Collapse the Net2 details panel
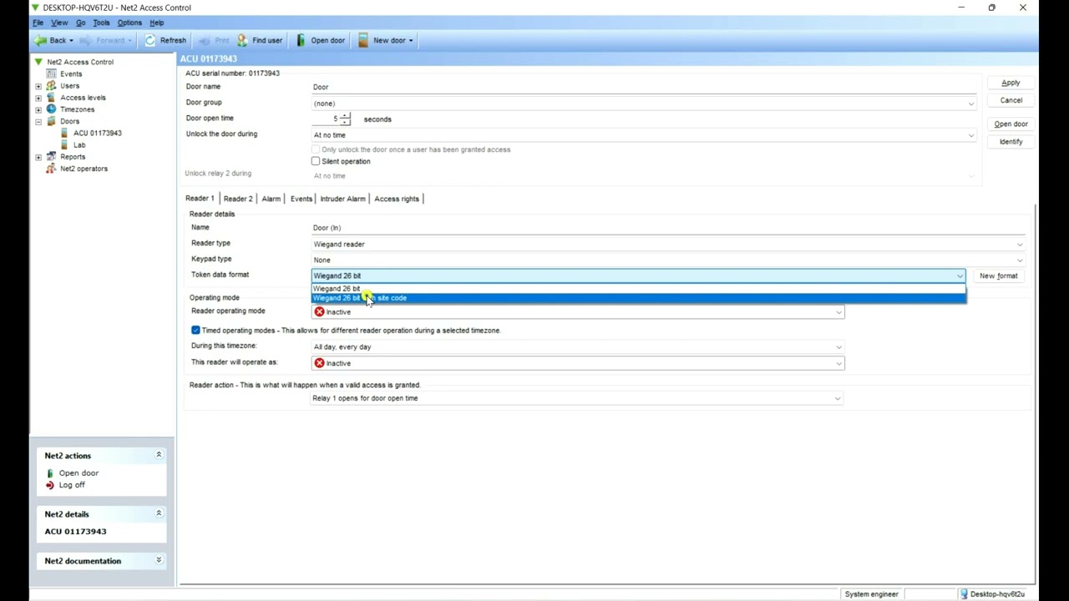The height and width of the screenshot is (601, 1069). pos(159,513)
